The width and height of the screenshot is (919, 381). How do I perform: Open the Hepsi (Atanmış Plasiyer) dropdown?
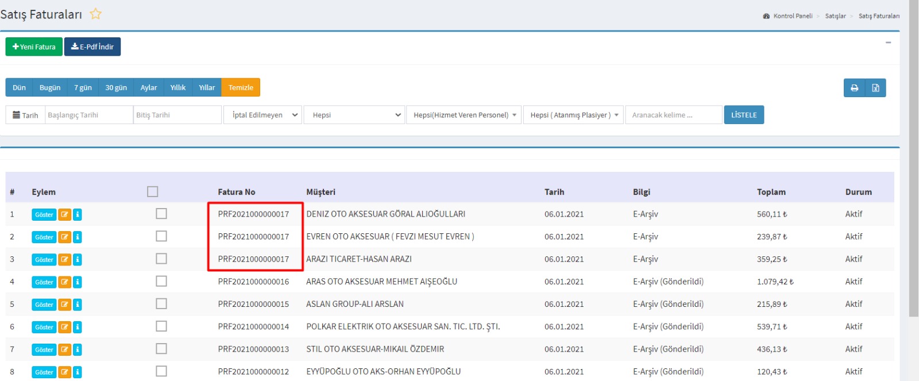(x=573, y=115)
